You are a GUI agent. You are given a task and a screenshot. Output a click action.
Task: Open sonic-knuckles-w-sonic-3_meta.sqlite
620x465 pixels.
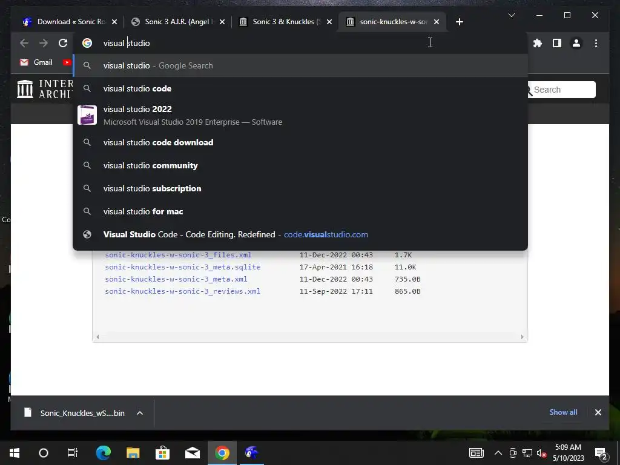183,267
